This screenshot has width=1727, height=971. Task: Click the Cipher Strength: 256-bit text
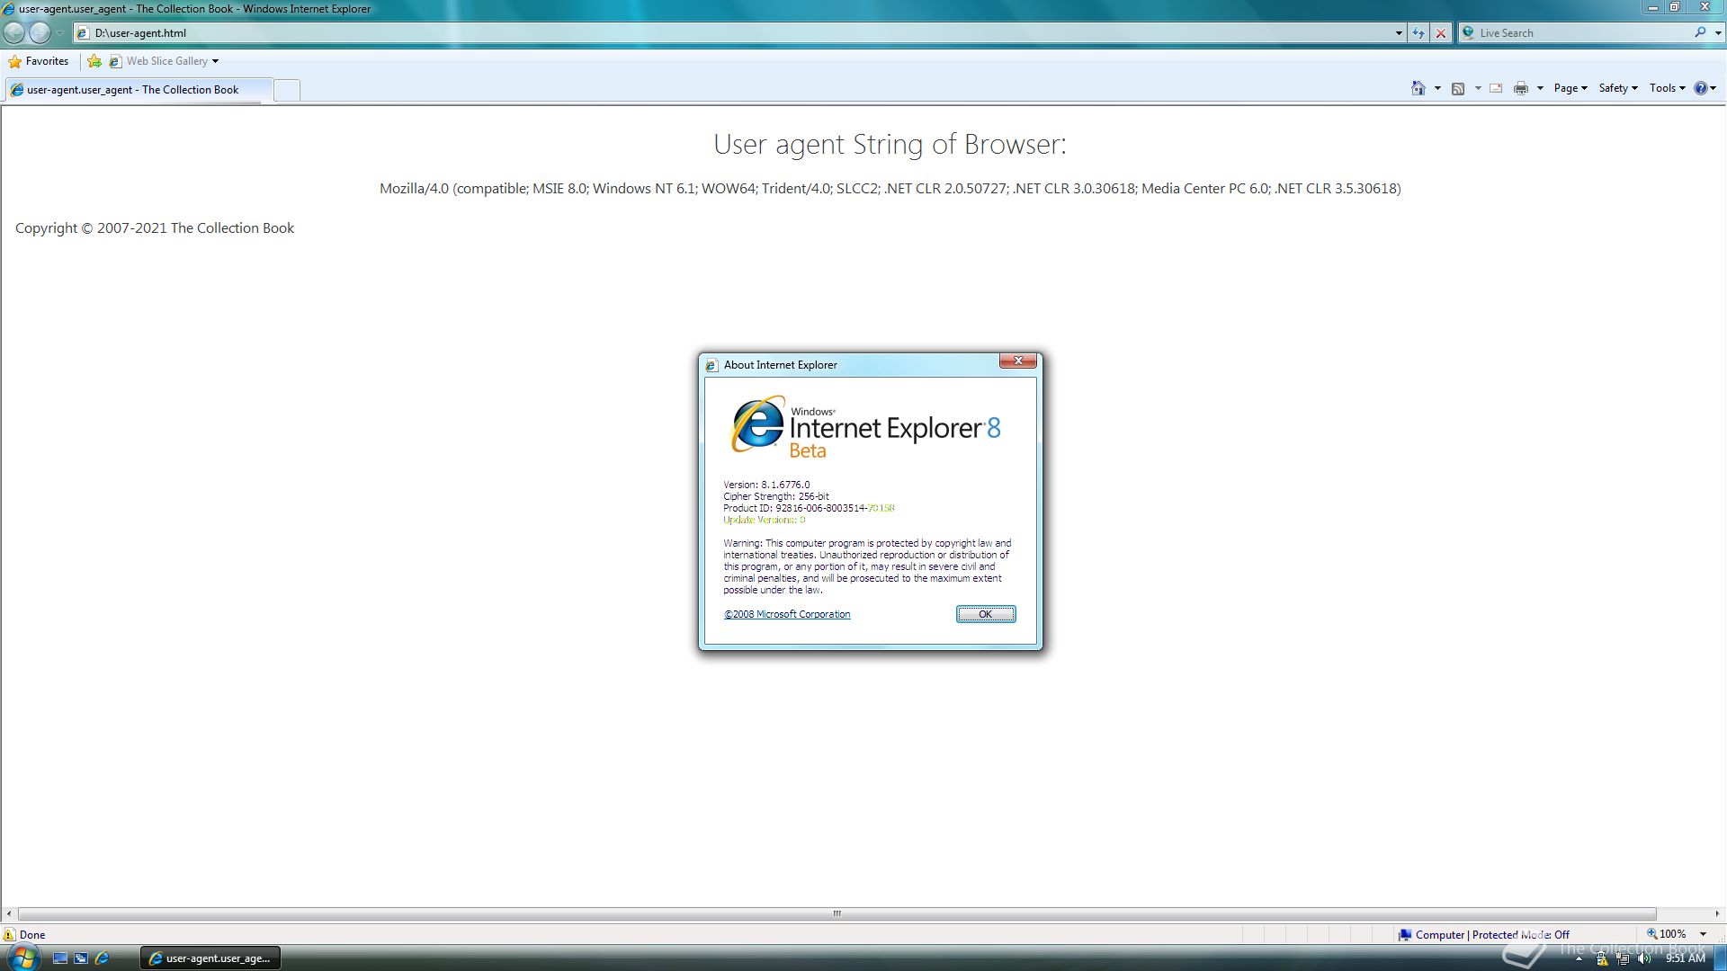pyautogui.click(x=776, y=496)
